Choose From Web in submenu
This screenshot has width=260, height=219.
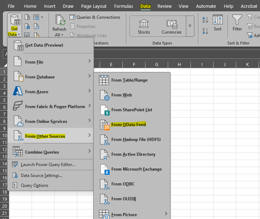click(x=132, y=95)
